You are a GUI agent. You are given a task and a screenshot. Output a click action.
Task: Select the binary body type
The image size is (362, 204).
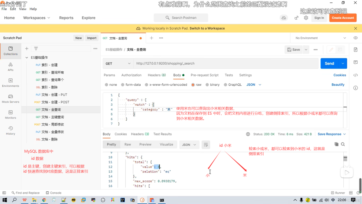pyautogui.click(x=212, y=85)
